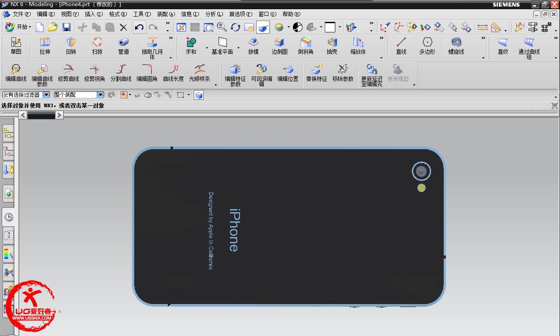Select the 管道 (Tube) tool
This screenshot has height=336, width=560.
123,46
